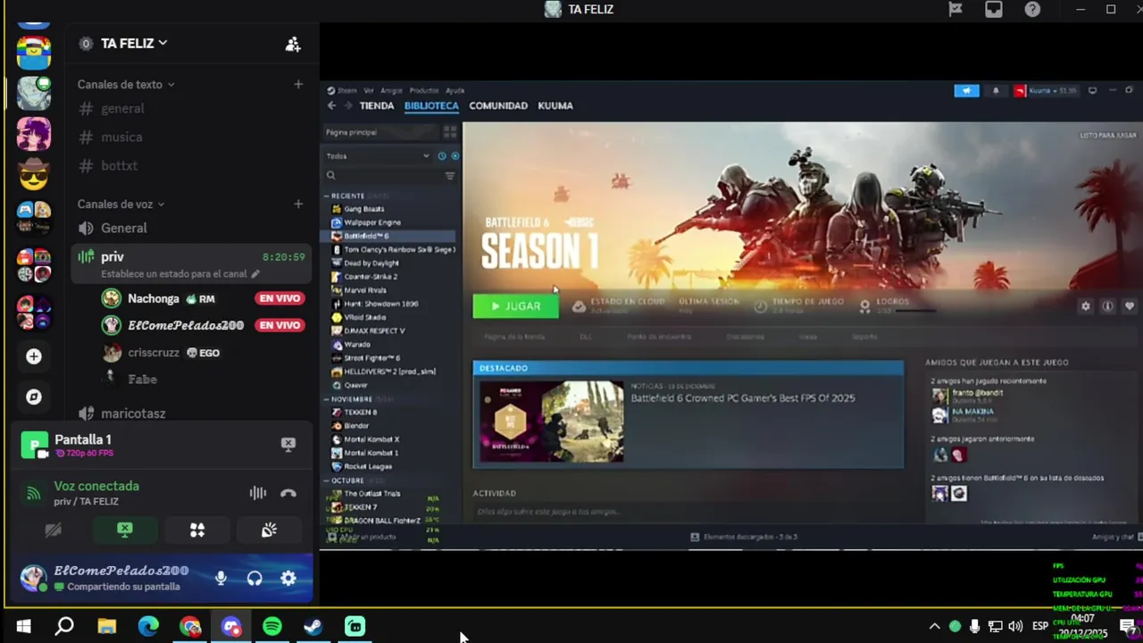Viewport: 1143px width, 643px height.
Task: Open the bottxt text channel
Action: 119,165
